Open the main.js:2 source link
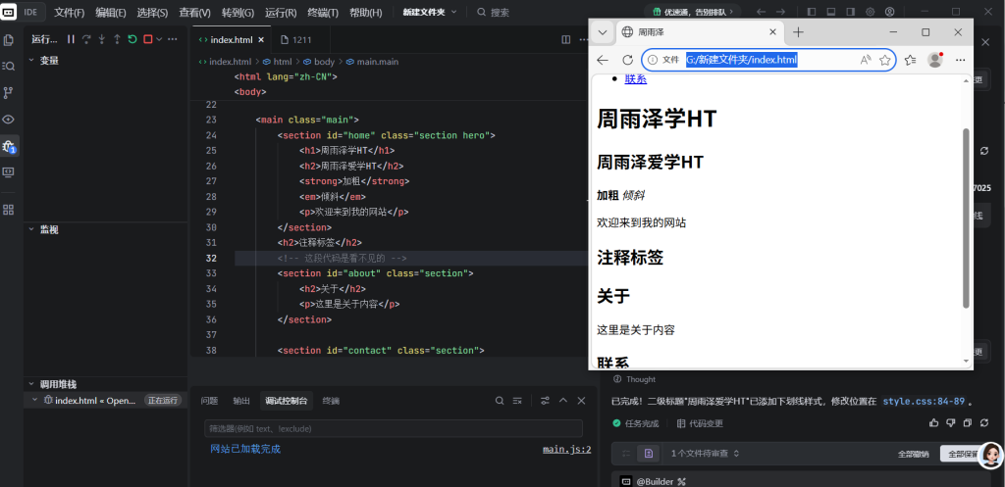The width and height of the screenshot is (1005, 487). coord(566,450)
